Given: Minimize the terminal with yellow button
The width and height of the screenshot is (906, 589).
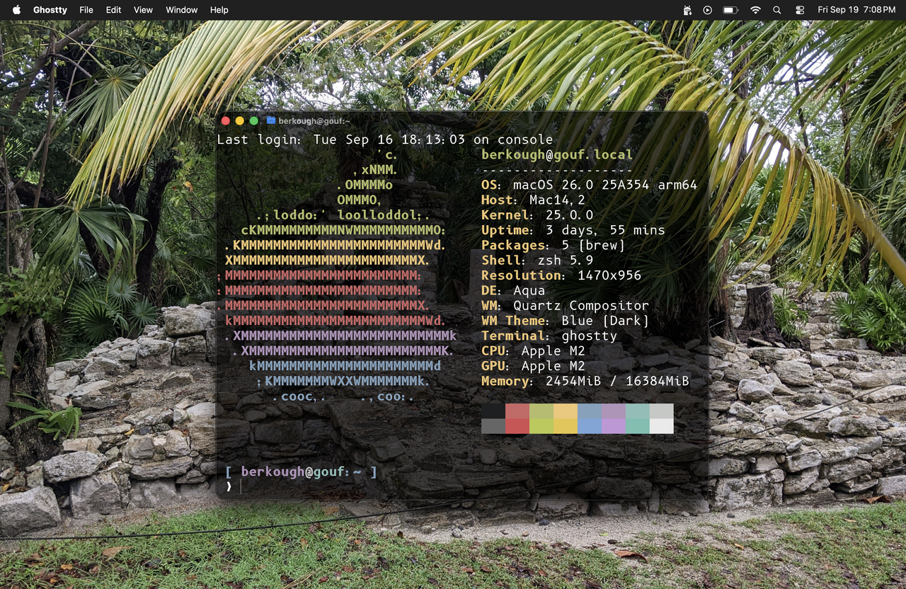Looking at the screenshot, I should pyautogui.click(x=240, y=121).
